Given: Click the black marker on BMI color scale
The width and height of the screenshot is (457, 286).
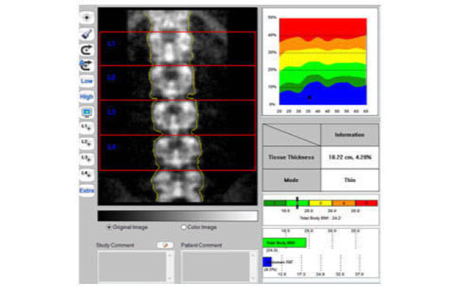Looking at the screenshot, I should [297, 203].
